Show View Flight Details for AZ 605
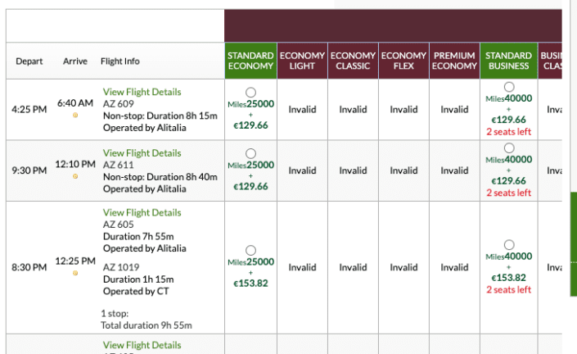 (x=142, y=212)
